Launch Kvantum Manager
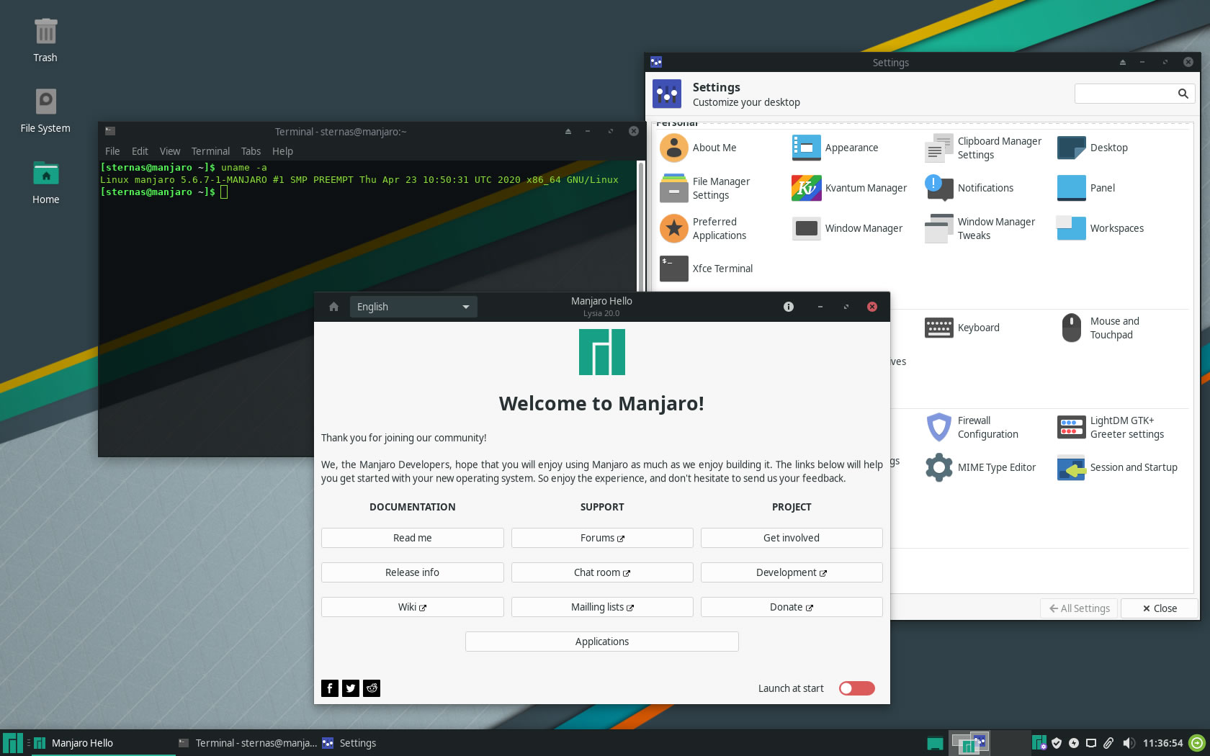This screenshot has height=756, width=1210. pos(849,188)
